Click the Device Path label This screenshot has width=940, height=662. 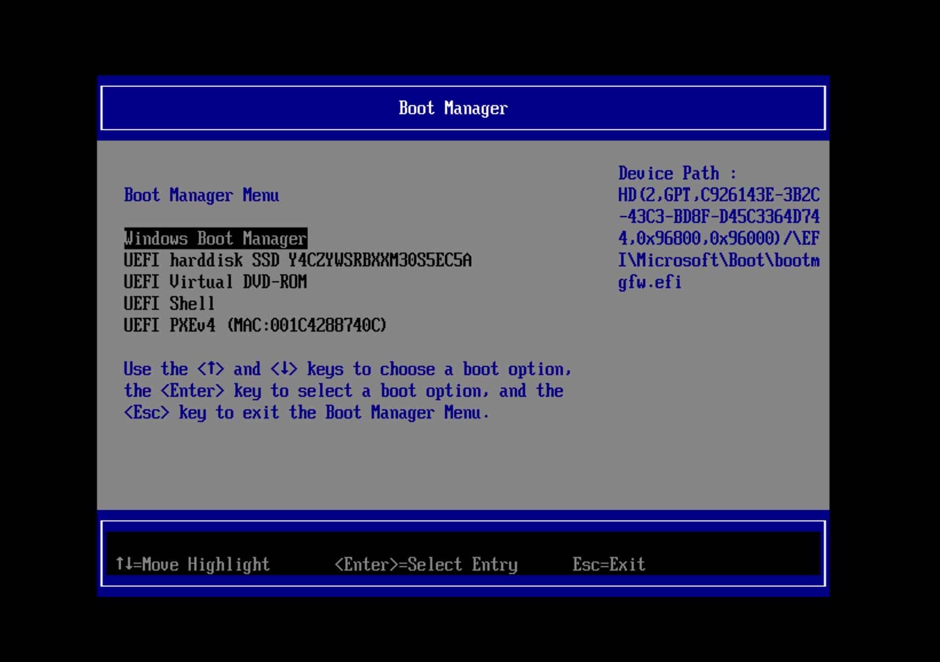coord(677,173)
